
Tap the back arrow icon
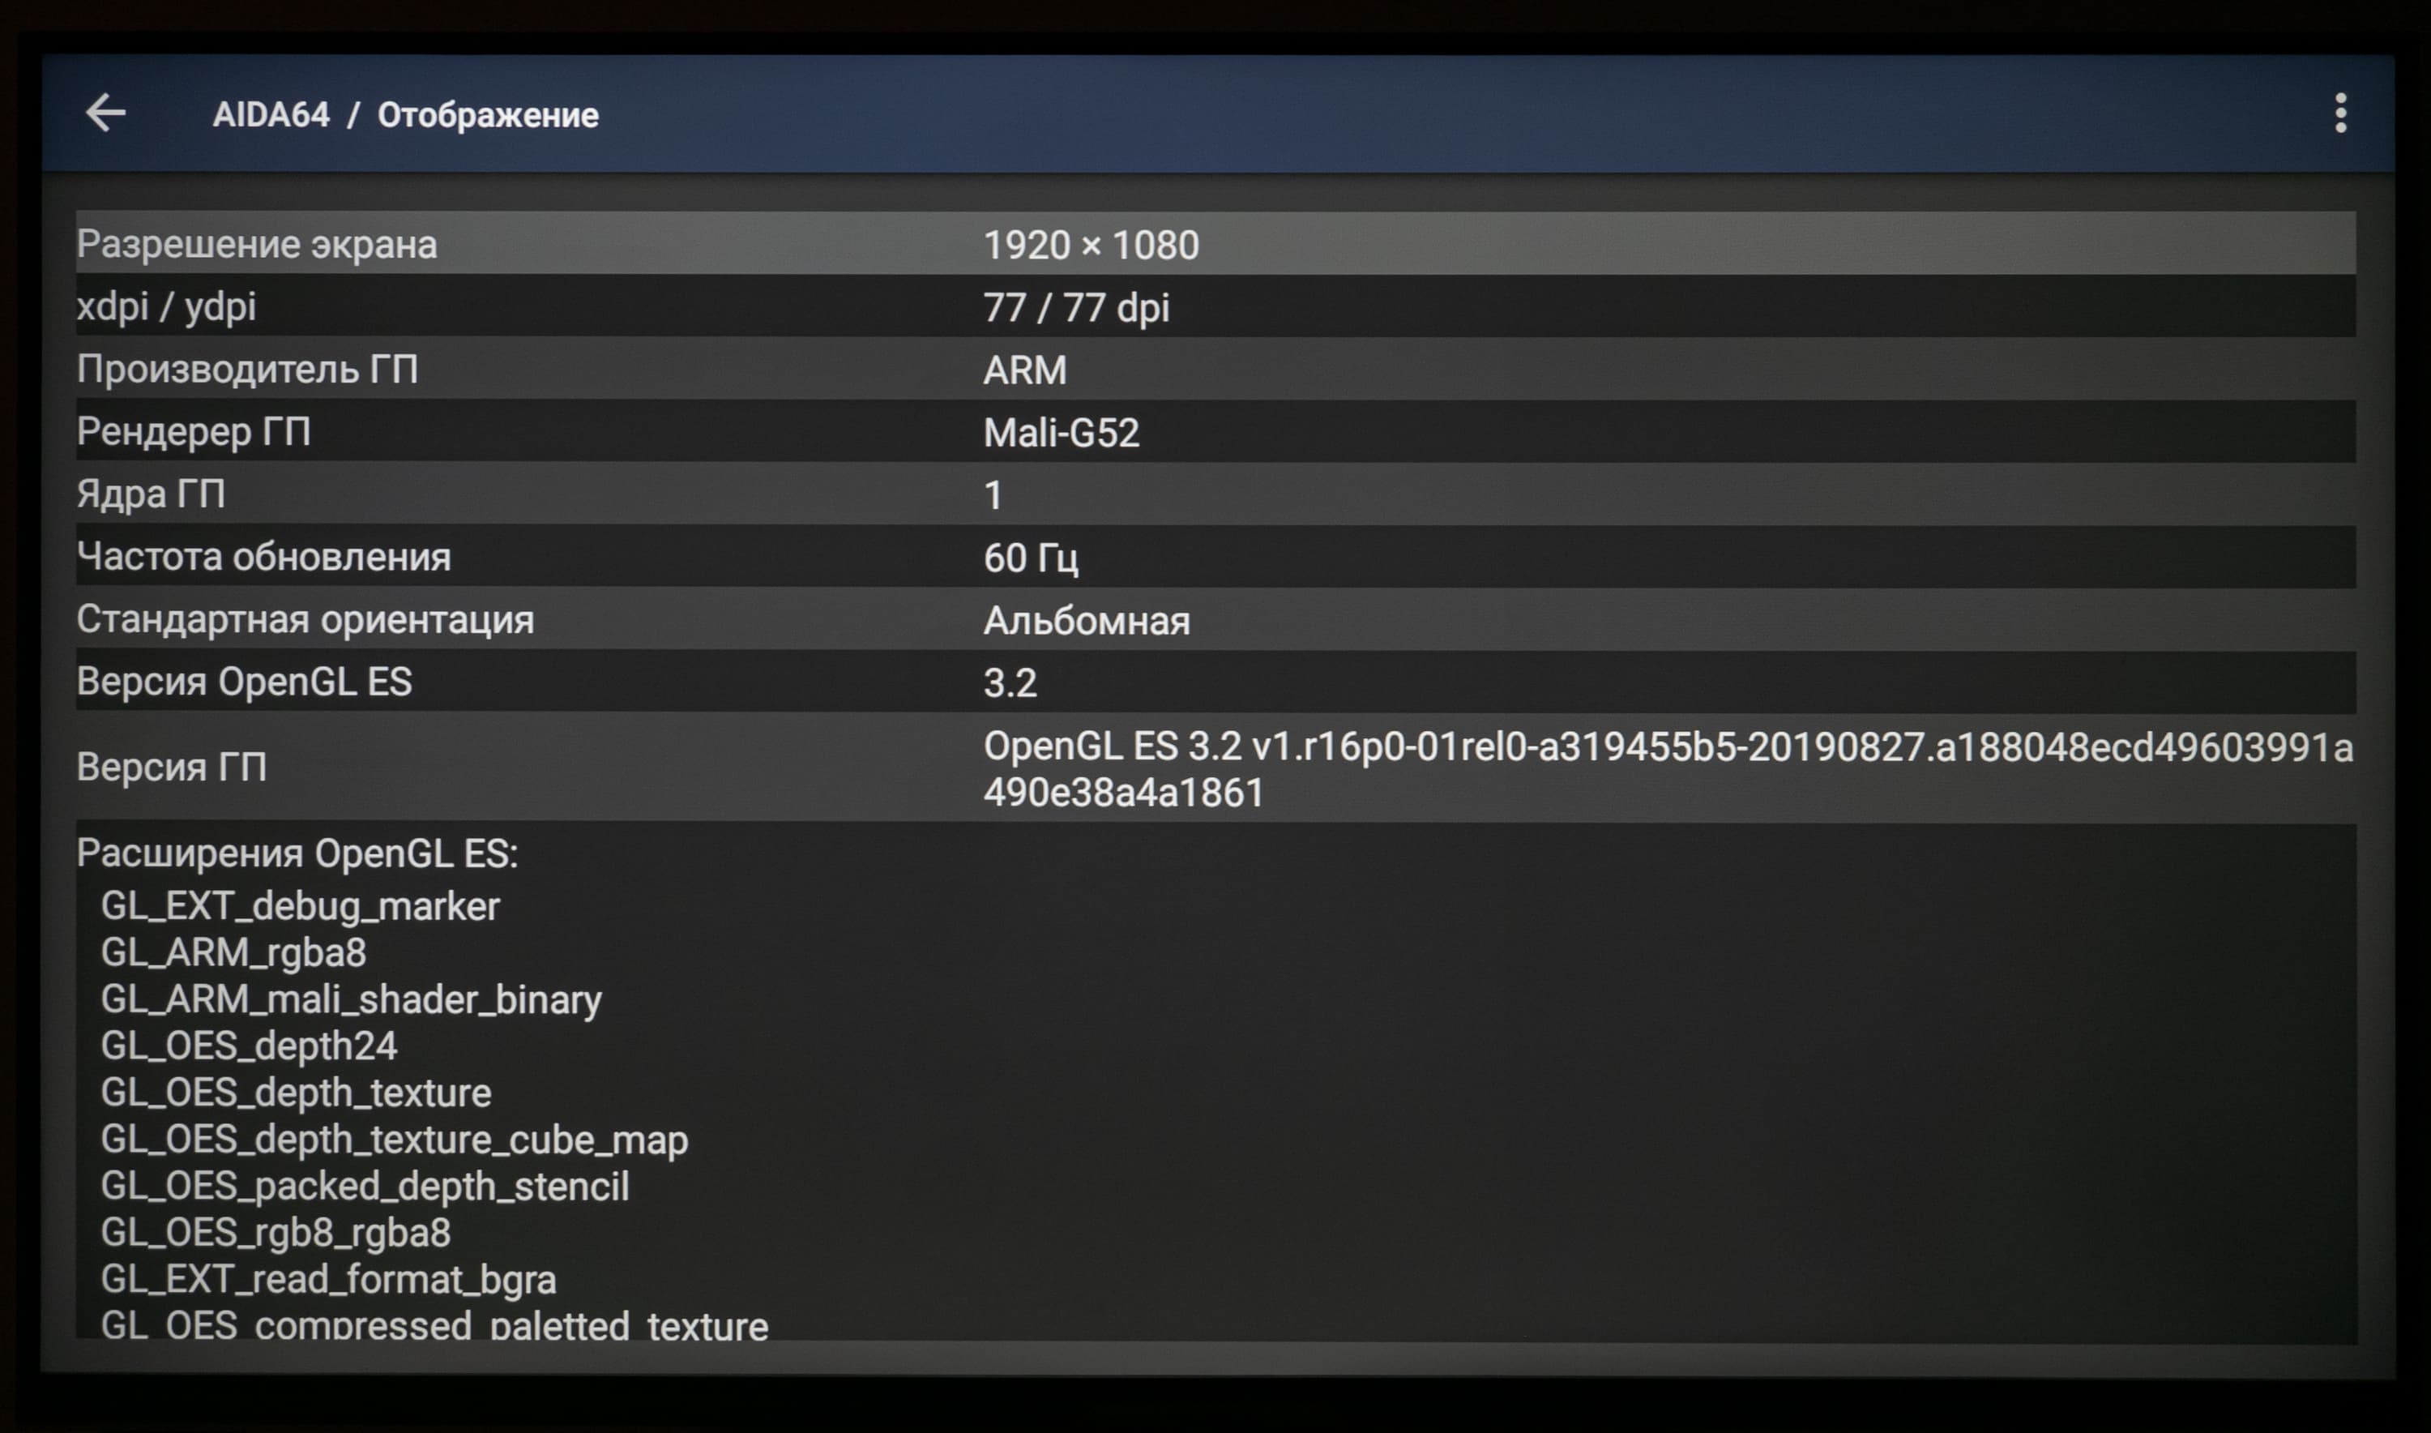pos(105,114)
